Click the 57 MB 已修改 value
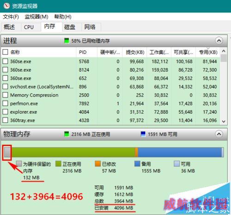Image resolution: width=231 pixels, height=215 pixels. click(109, 171)
